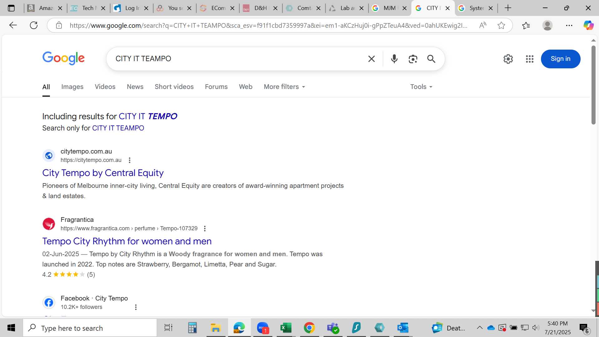
Task: Open Calculator from the taskbar
Action: [x=192, y=328]
